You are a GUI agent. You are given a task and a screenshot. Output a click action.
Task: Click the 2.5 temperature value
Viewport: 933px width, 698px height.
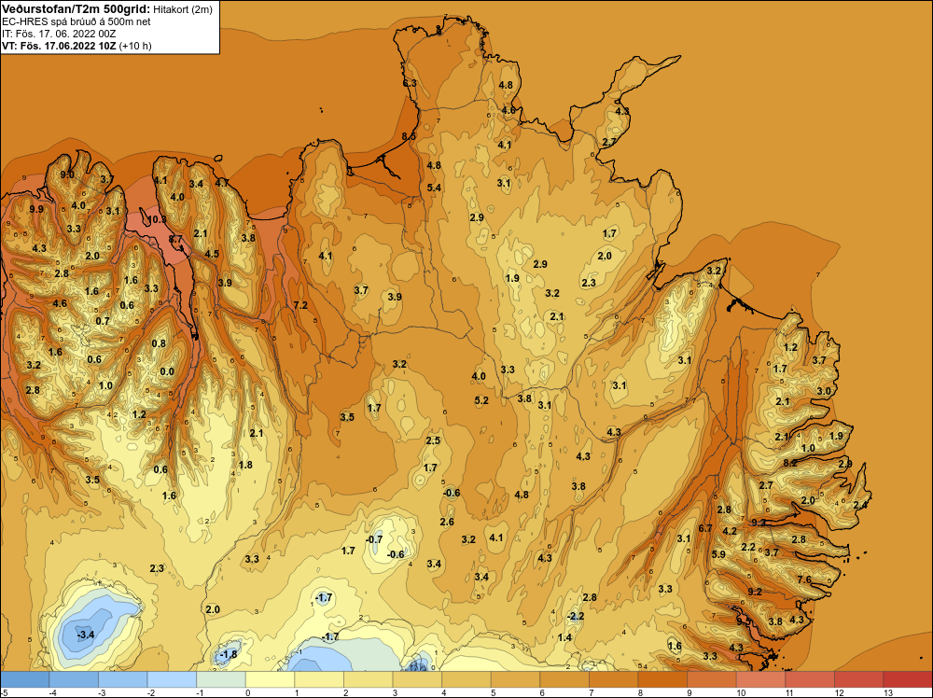[x=433, y=440]
